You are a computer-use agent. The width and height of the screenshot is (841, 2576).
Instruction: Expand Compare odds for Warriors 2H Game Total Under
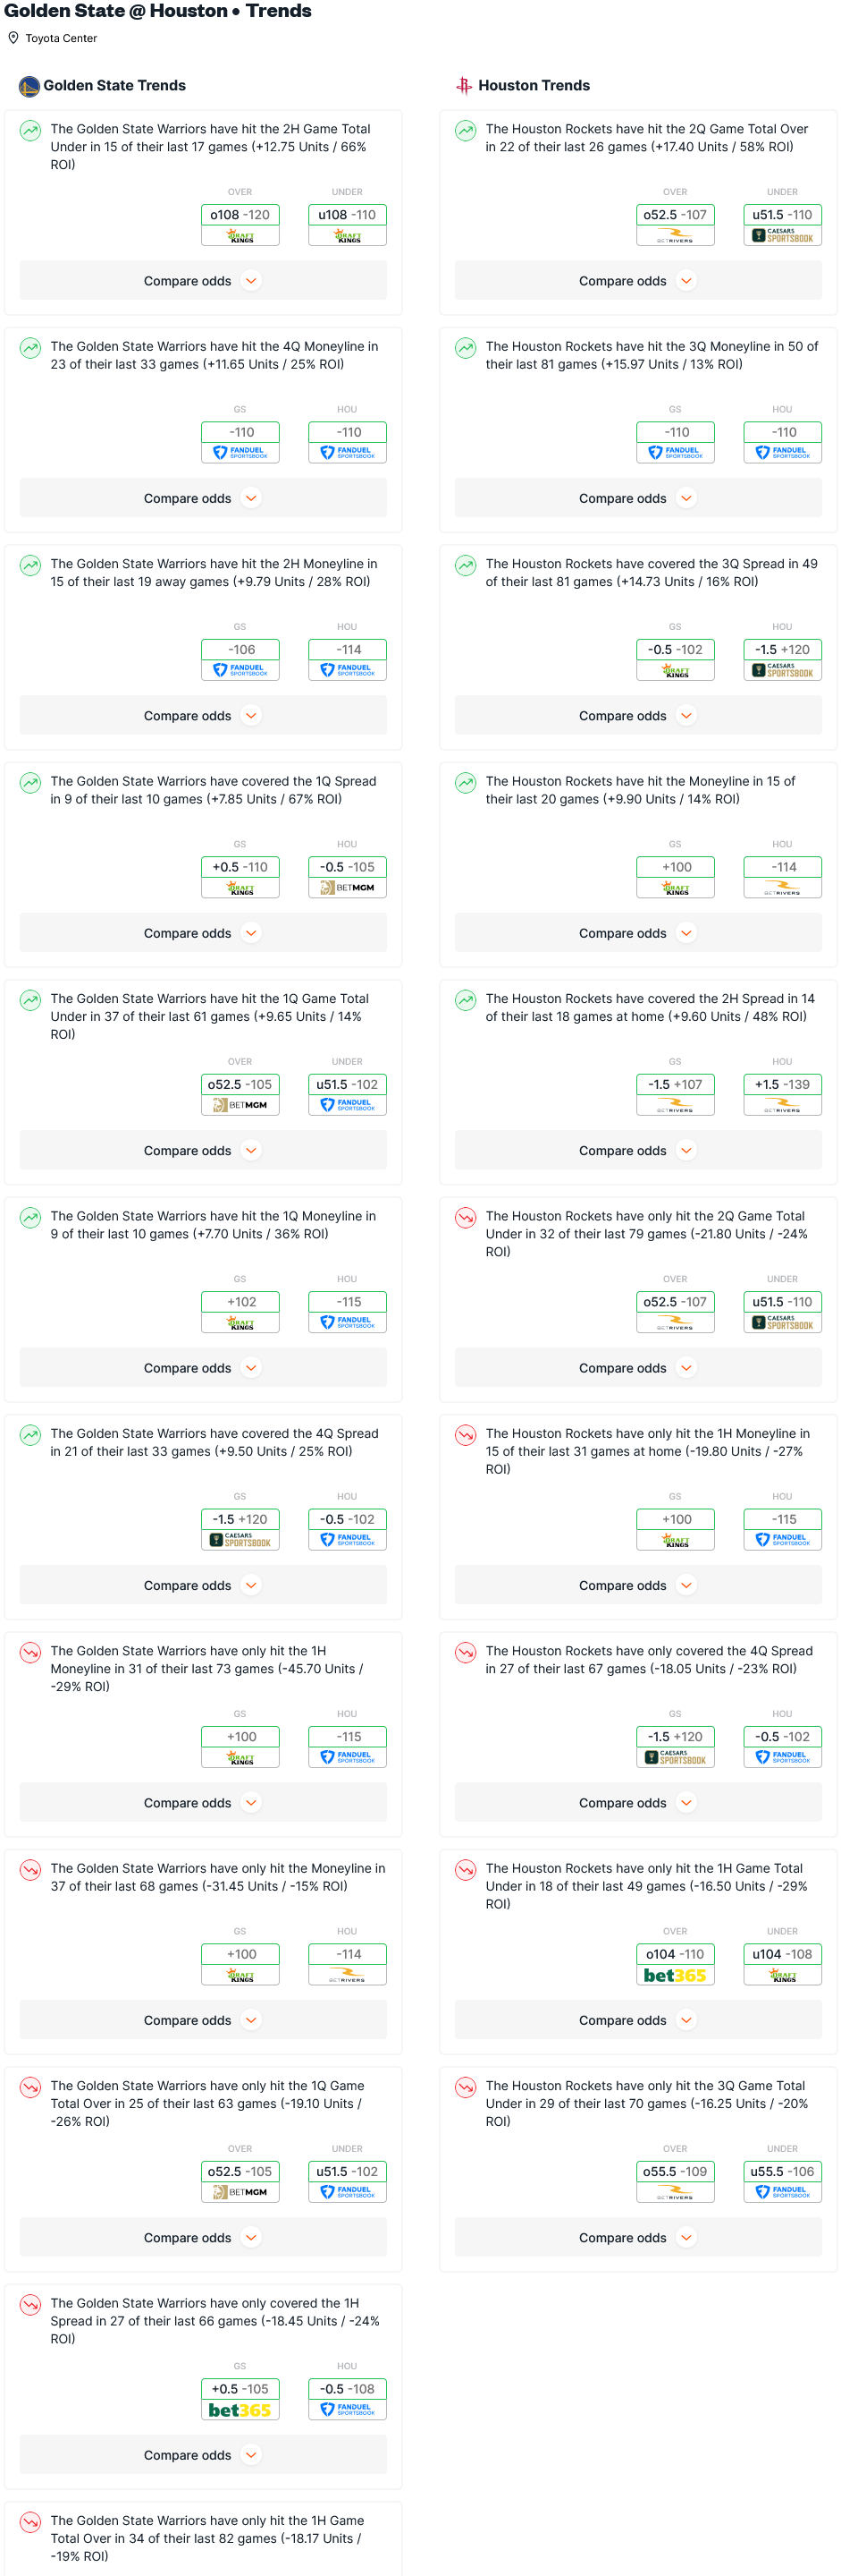pos(203,281)
